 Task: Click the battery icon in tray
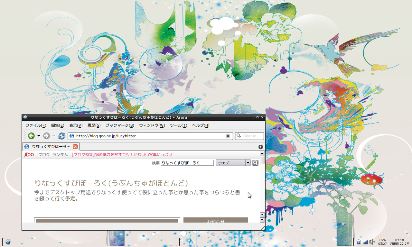point(359,242)
